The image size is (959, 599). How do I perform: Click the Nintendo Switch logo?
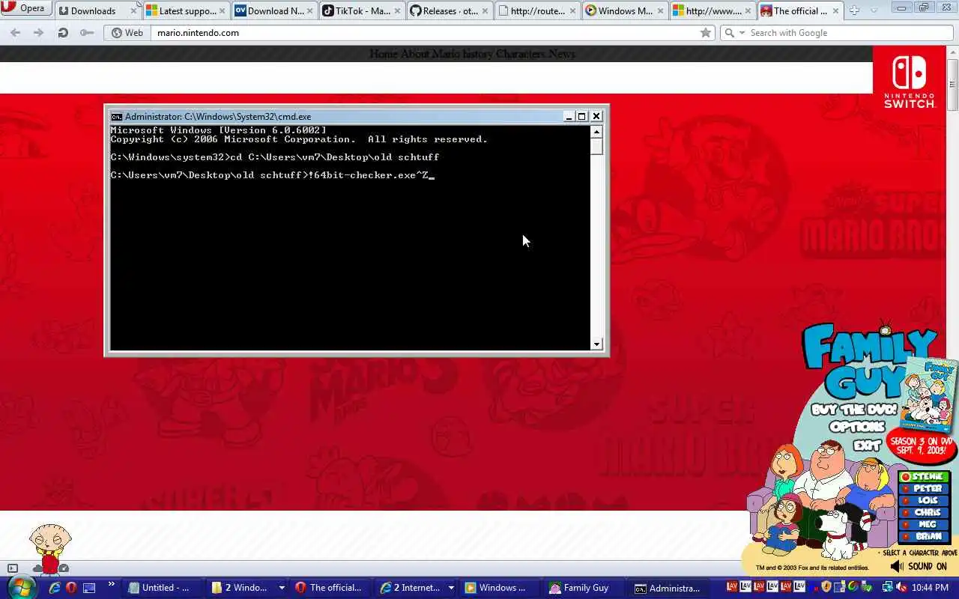coord(910,81)
